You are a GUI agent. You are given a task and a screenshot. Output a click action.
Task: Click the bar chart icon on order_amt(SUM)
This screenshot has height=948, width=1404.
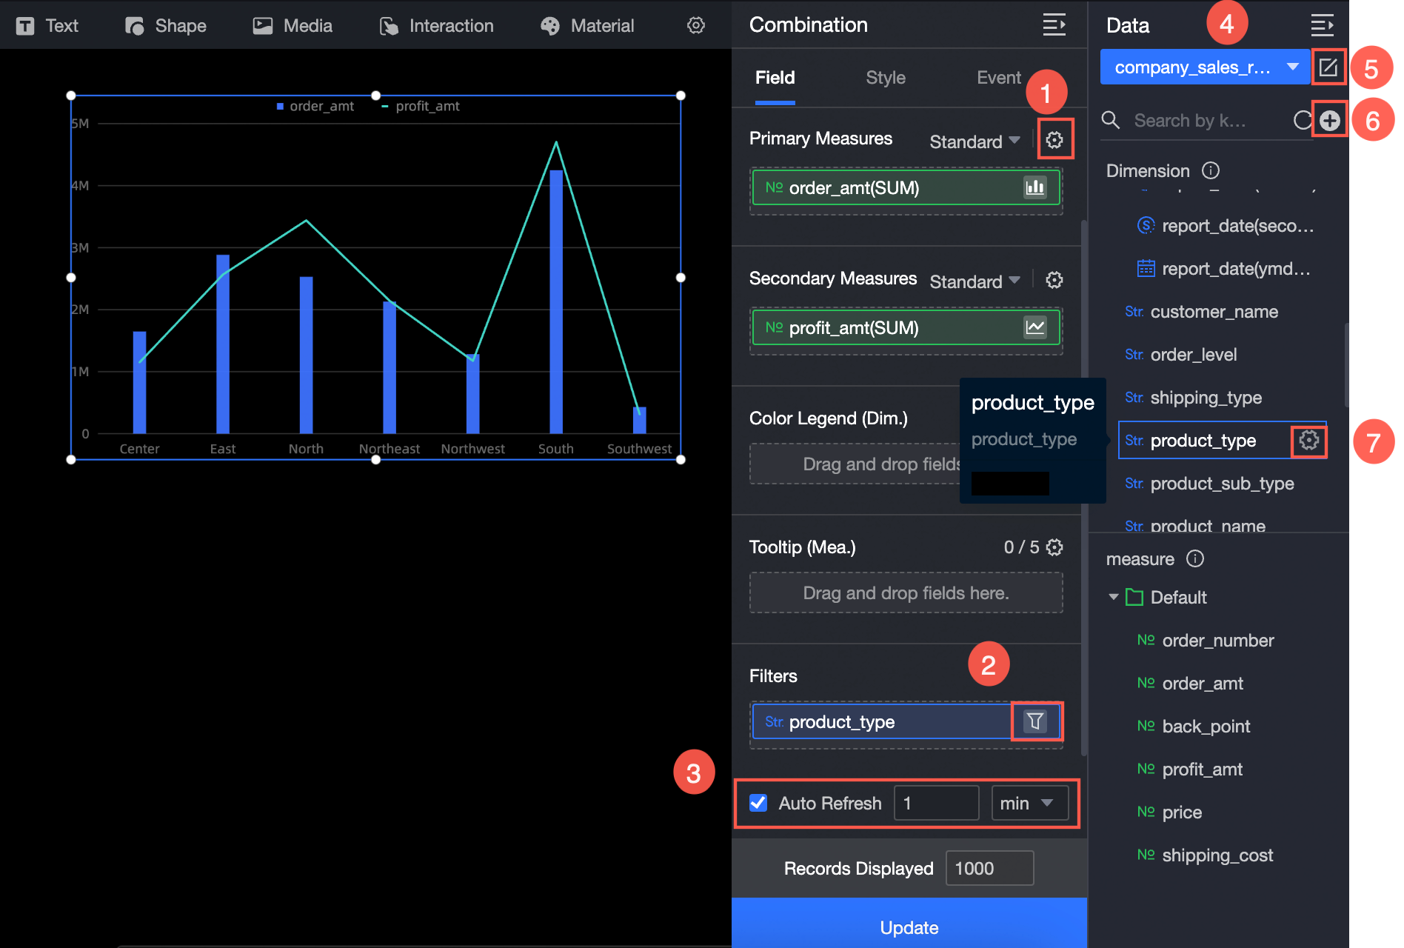pos(1035,187)
